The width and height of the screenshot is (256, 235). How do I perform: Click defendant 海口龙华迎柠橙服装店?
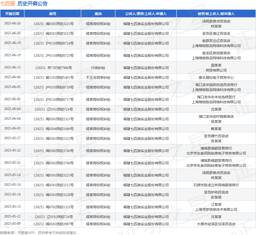click(x=216, y=116)
